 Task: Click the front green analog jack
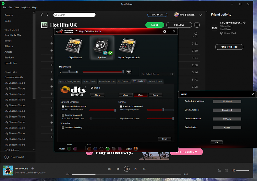(x=69, y=149)
